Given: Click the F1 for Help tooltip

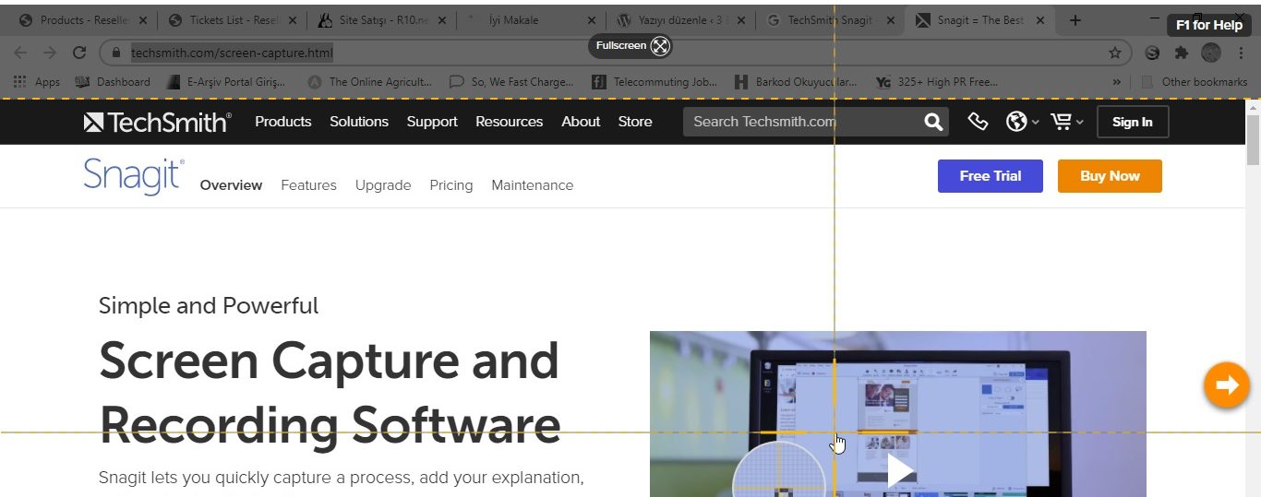Looking at the screenshot, I should coord(1208,25).
